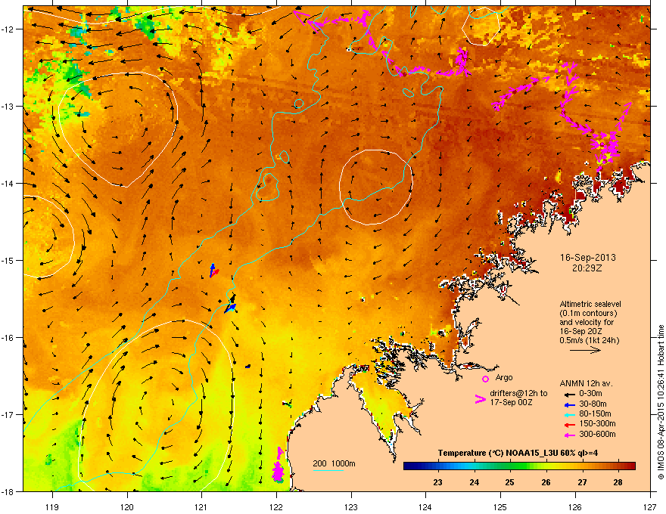Click the magenta Argo circle symbol in legend
Image resolution: width=666 pixels, height=514 pixels.
[485, 379]
